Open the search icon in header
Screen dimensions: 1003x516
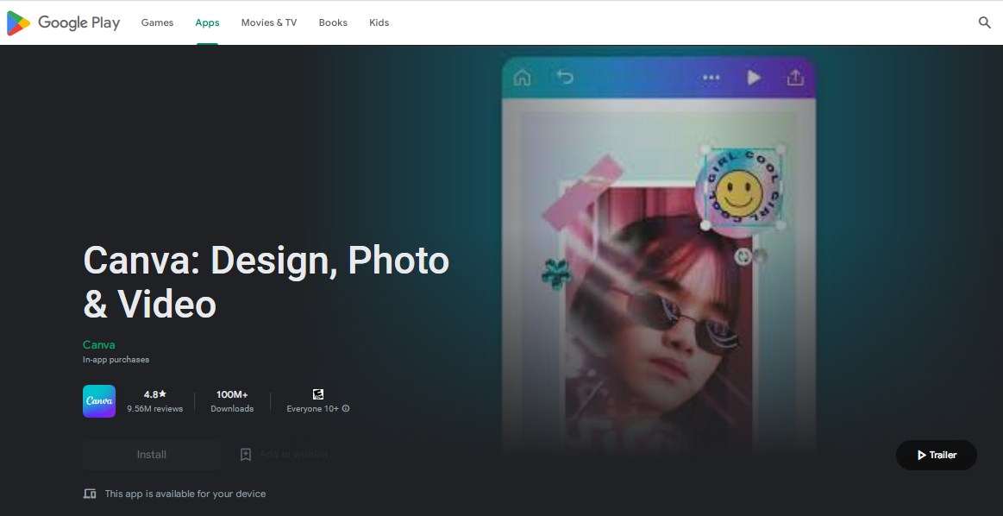pyautogui.click(x=984, y=22)
